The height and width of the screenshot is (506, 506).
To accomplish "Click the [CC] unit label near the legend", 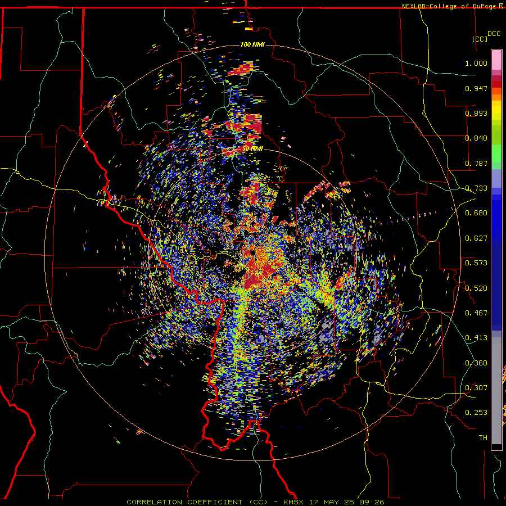I will click(480, 39).
